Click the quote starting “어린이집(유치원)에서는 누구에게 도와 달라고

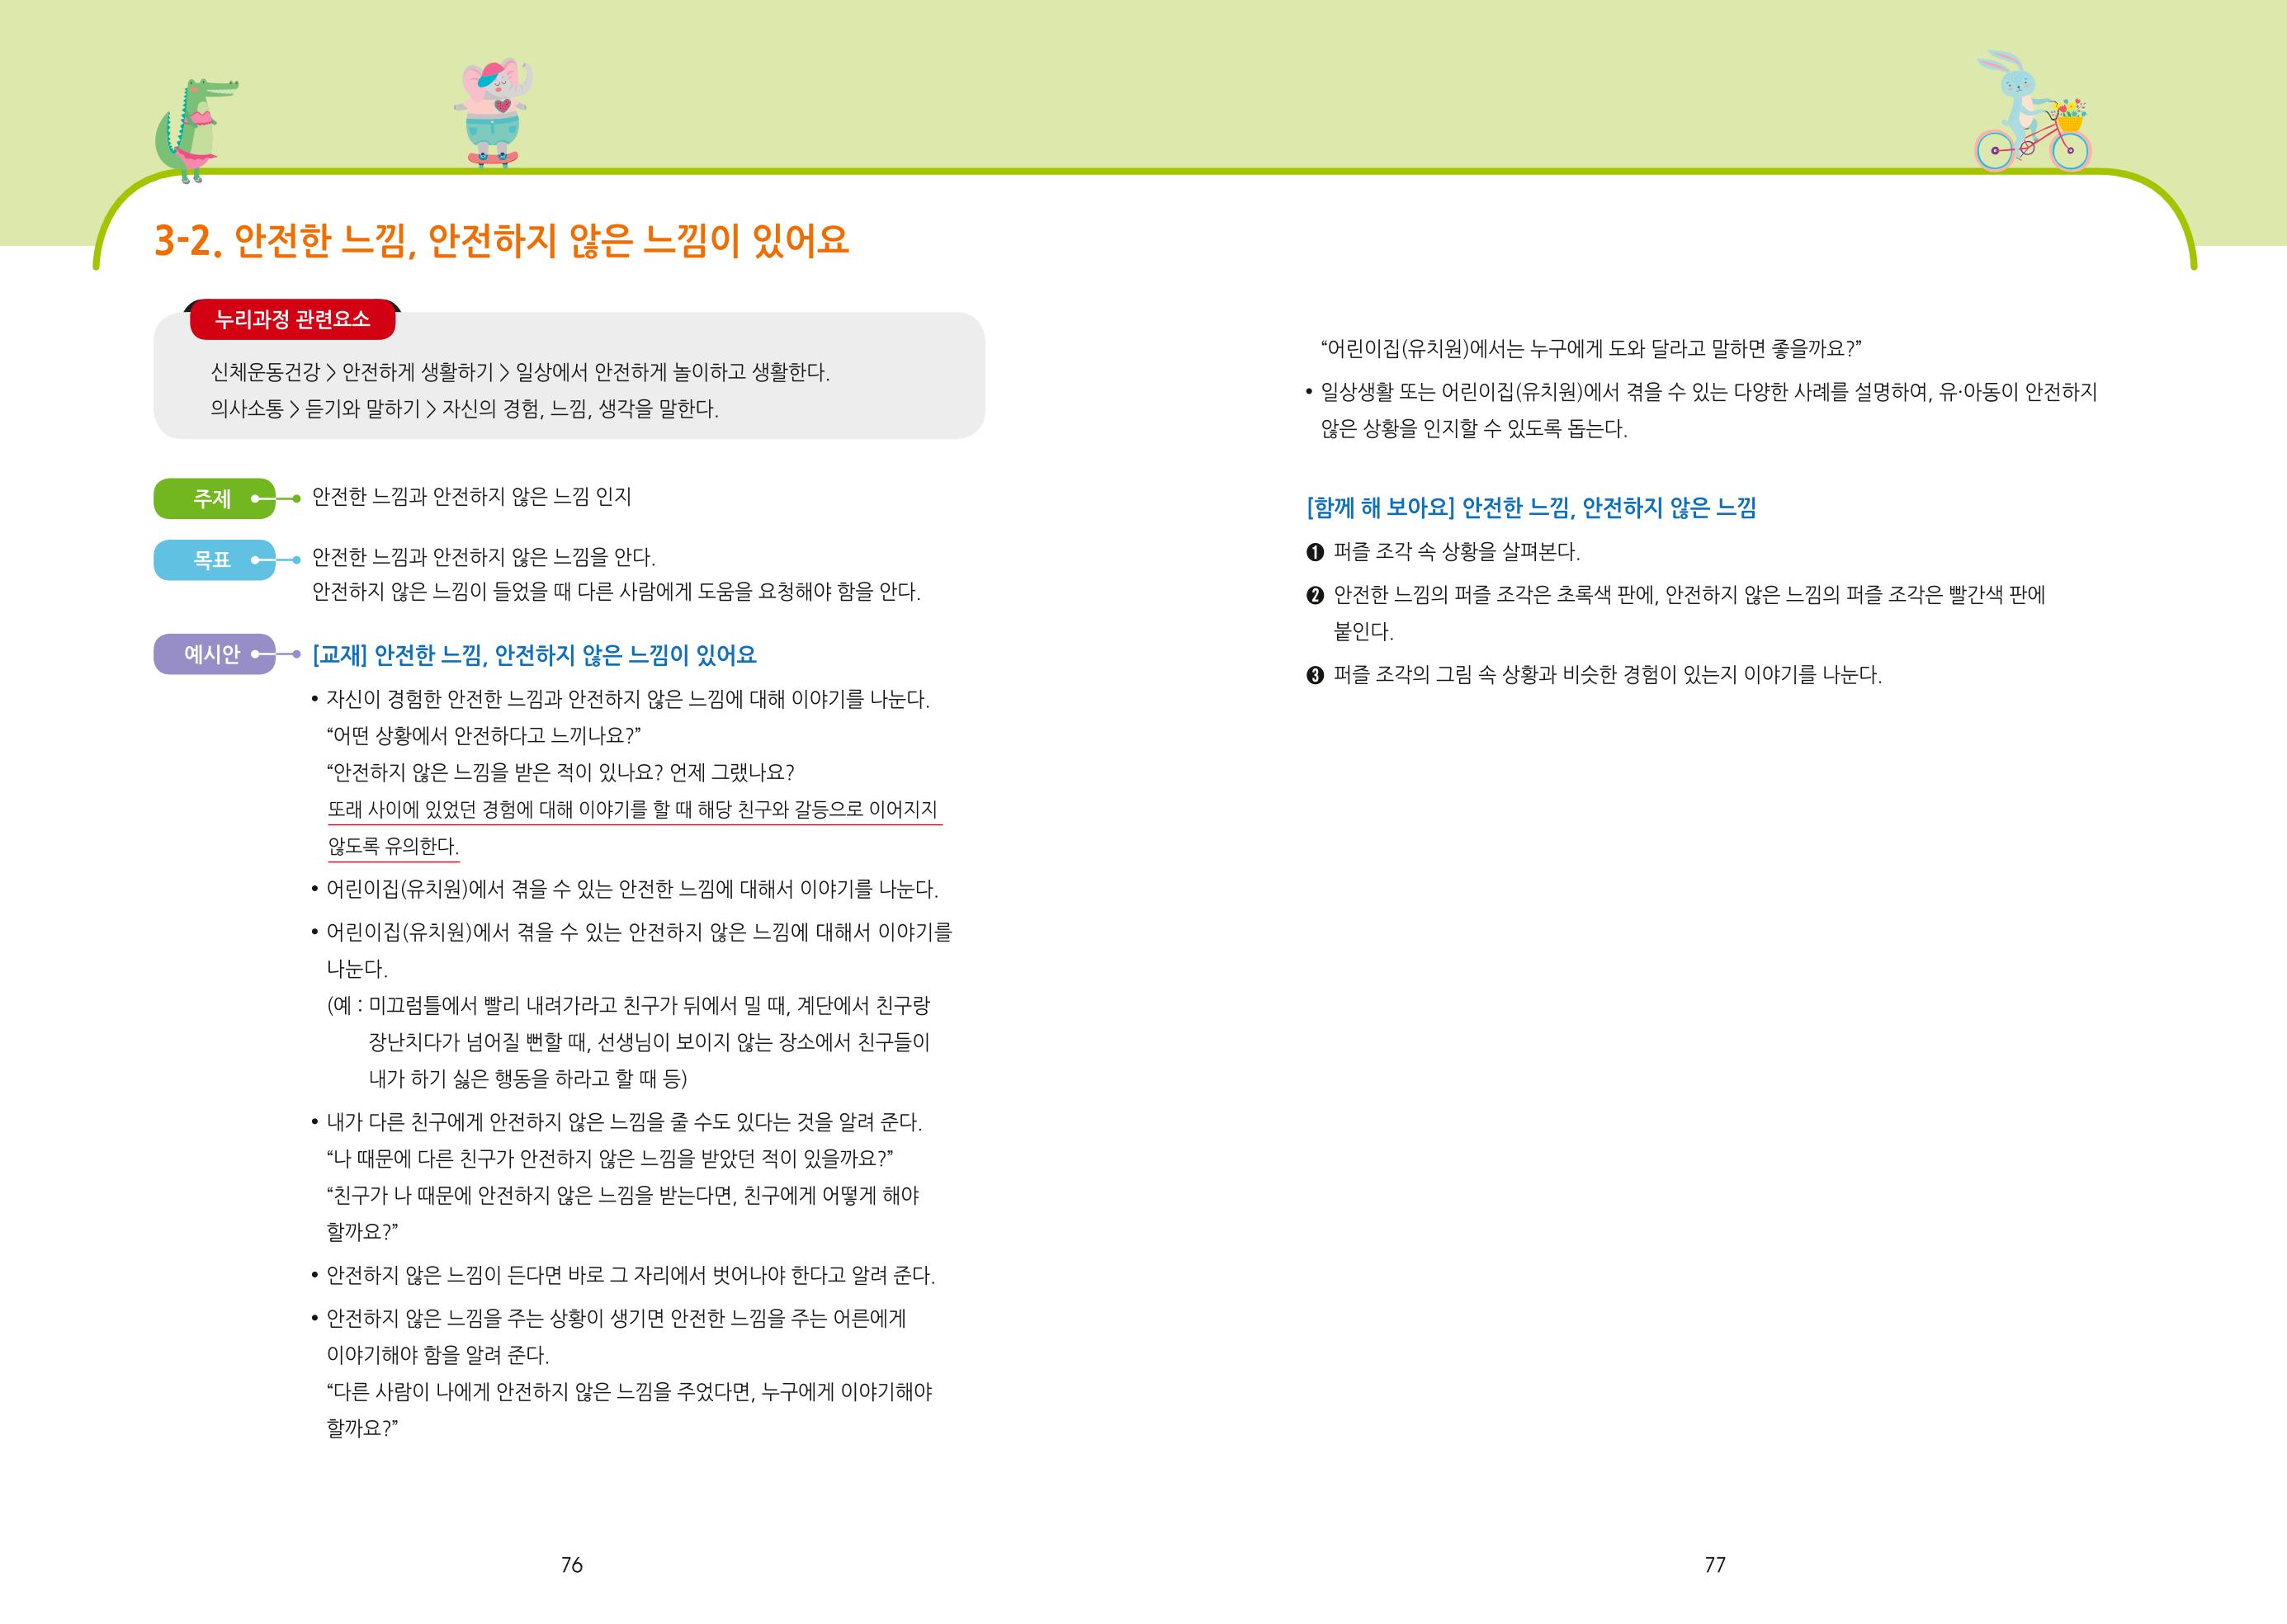[x=1591, y=349]
